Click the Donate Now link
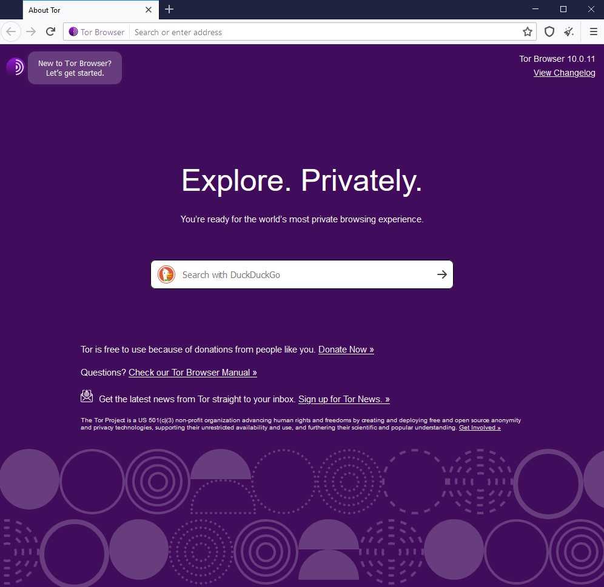 [346, 350]
